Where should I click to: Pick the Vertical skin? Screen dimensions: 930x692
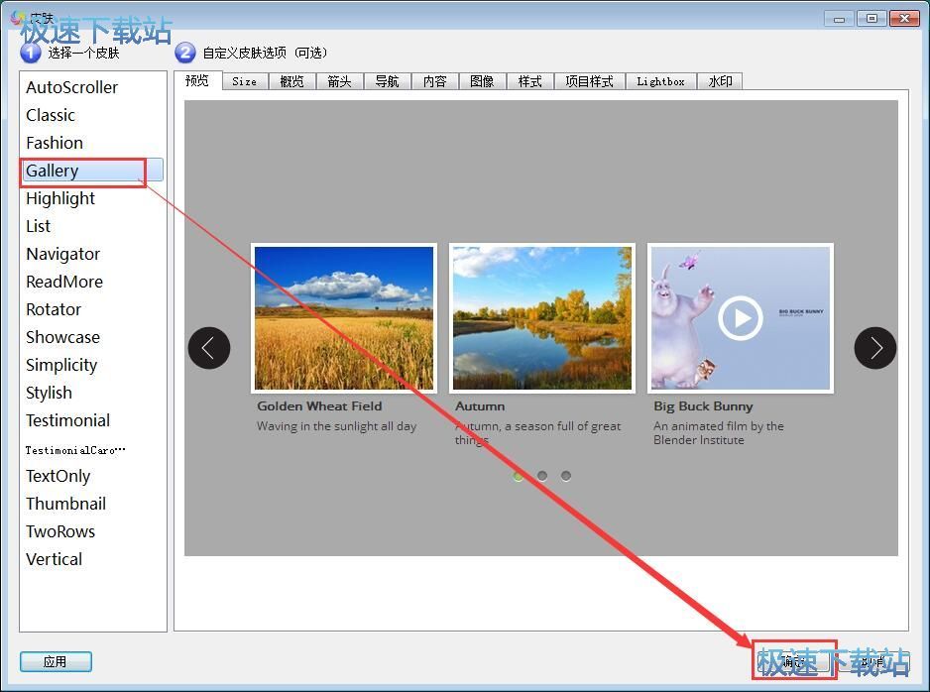click(92, 559)
